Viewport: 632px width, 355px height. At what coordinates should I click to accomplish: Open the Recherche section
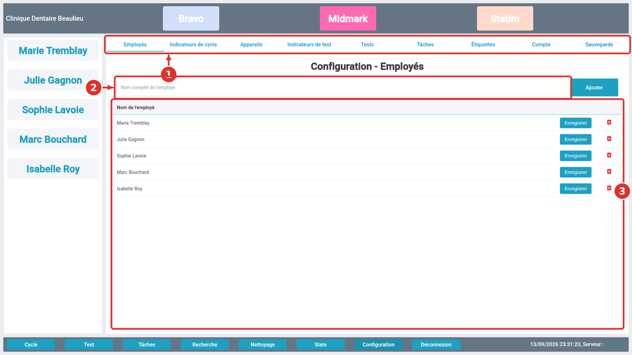205,344
